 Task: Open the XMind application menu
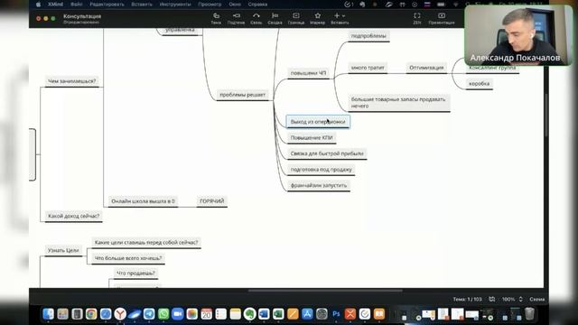(55, 5)
